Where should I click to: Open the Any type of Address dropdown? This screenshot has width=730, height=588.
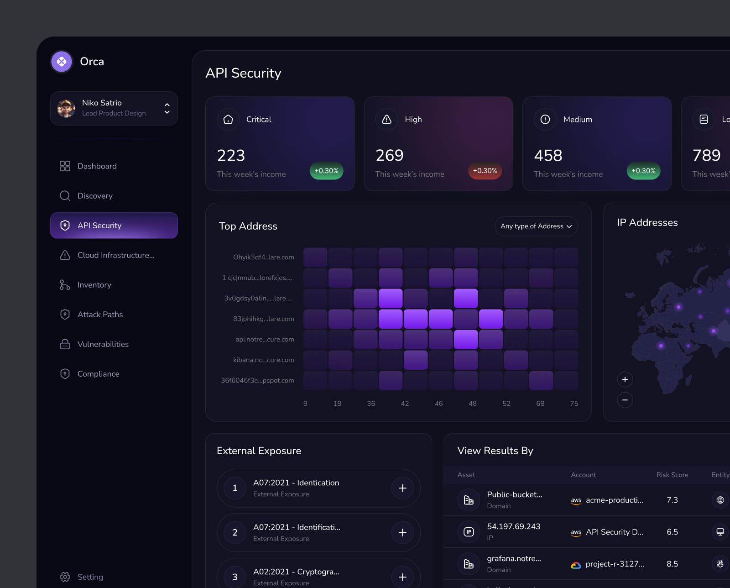pos(536,226)
